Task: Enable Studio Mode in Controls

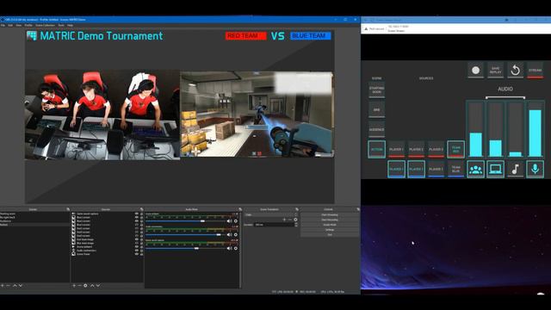Action: click(x=330, y=225)
